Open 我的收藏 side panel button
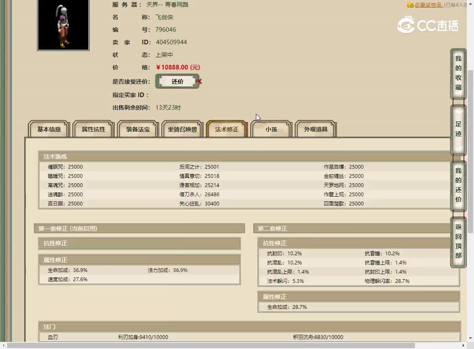Image resolution: width=474 pixels, height=349 pixels. click(x=458, y=73)
